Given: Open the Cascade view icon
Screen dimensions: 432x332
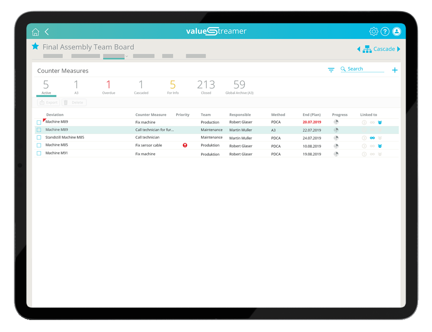Looking at the screenshot, I should coord(367,48).
